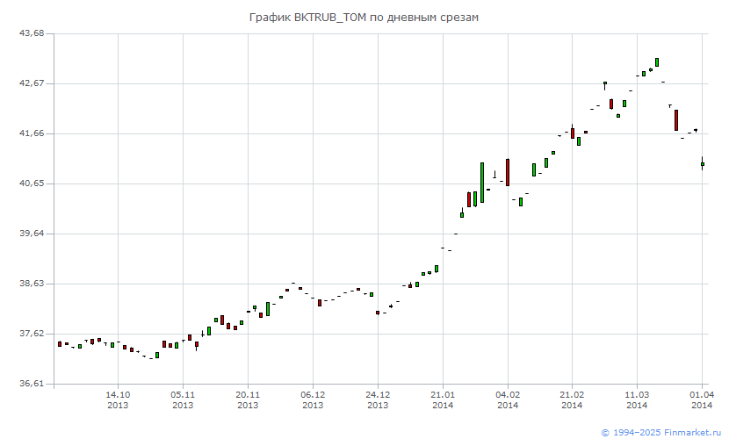Click the y-axis label 43,68
The height and width of the screenshot is (439, 729).
point(32,33)
